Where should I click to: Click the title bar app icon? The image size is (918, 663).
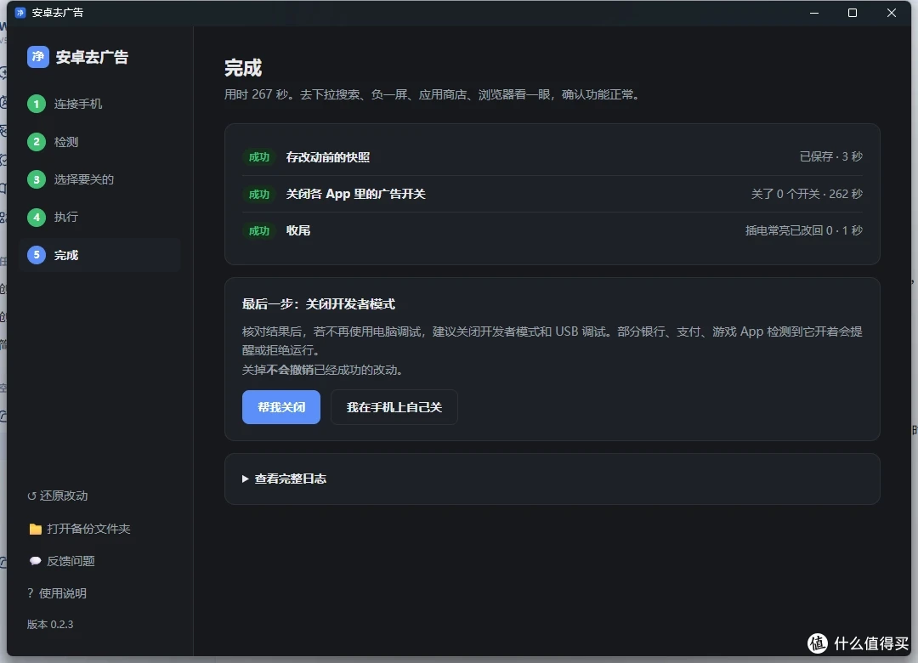pos(20,13)
